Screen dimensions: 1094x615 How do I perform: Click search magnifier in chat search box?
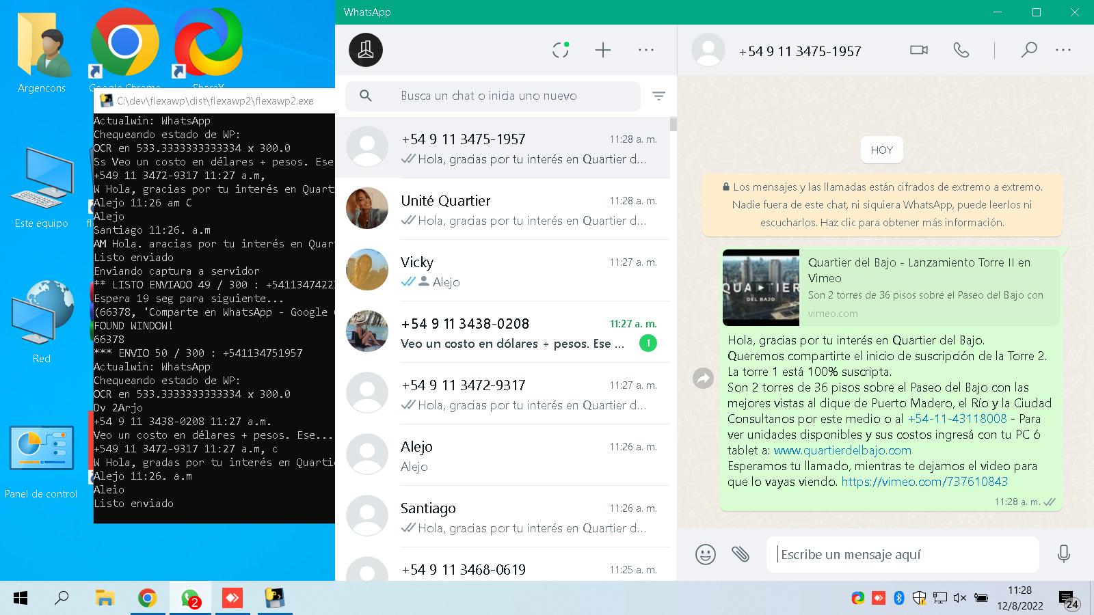[366, 96]
